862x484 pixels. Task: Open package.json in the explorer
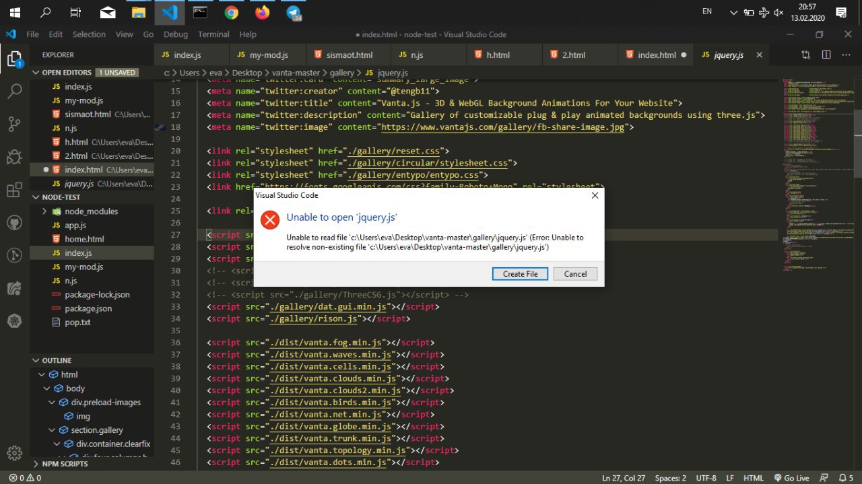[x=88, y=308]
